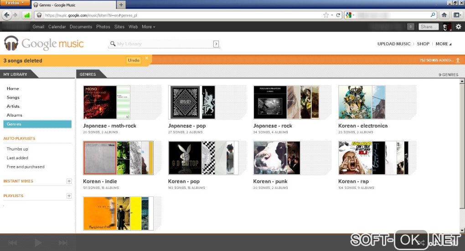Image resolution: width=465 pixels, height=251 pixels.
Task: Click the headphones site identity icon
Action: (x=39, y=15)
